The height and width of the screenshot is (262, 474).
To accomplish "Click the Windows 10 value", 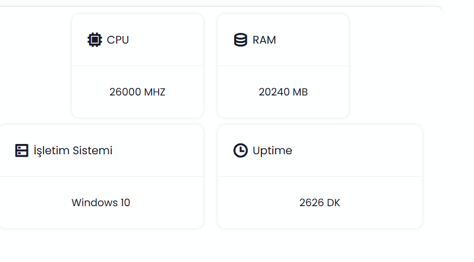I will click(101, 202).
